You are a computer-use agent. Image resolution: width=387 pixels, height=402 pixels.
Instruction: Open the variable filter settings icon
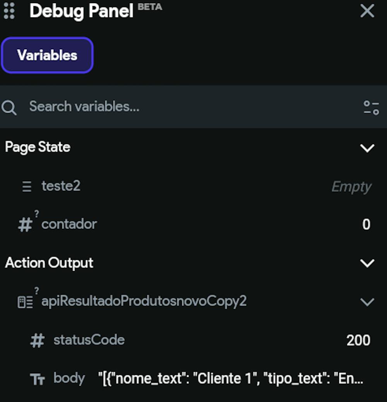[x=371, y=107]
